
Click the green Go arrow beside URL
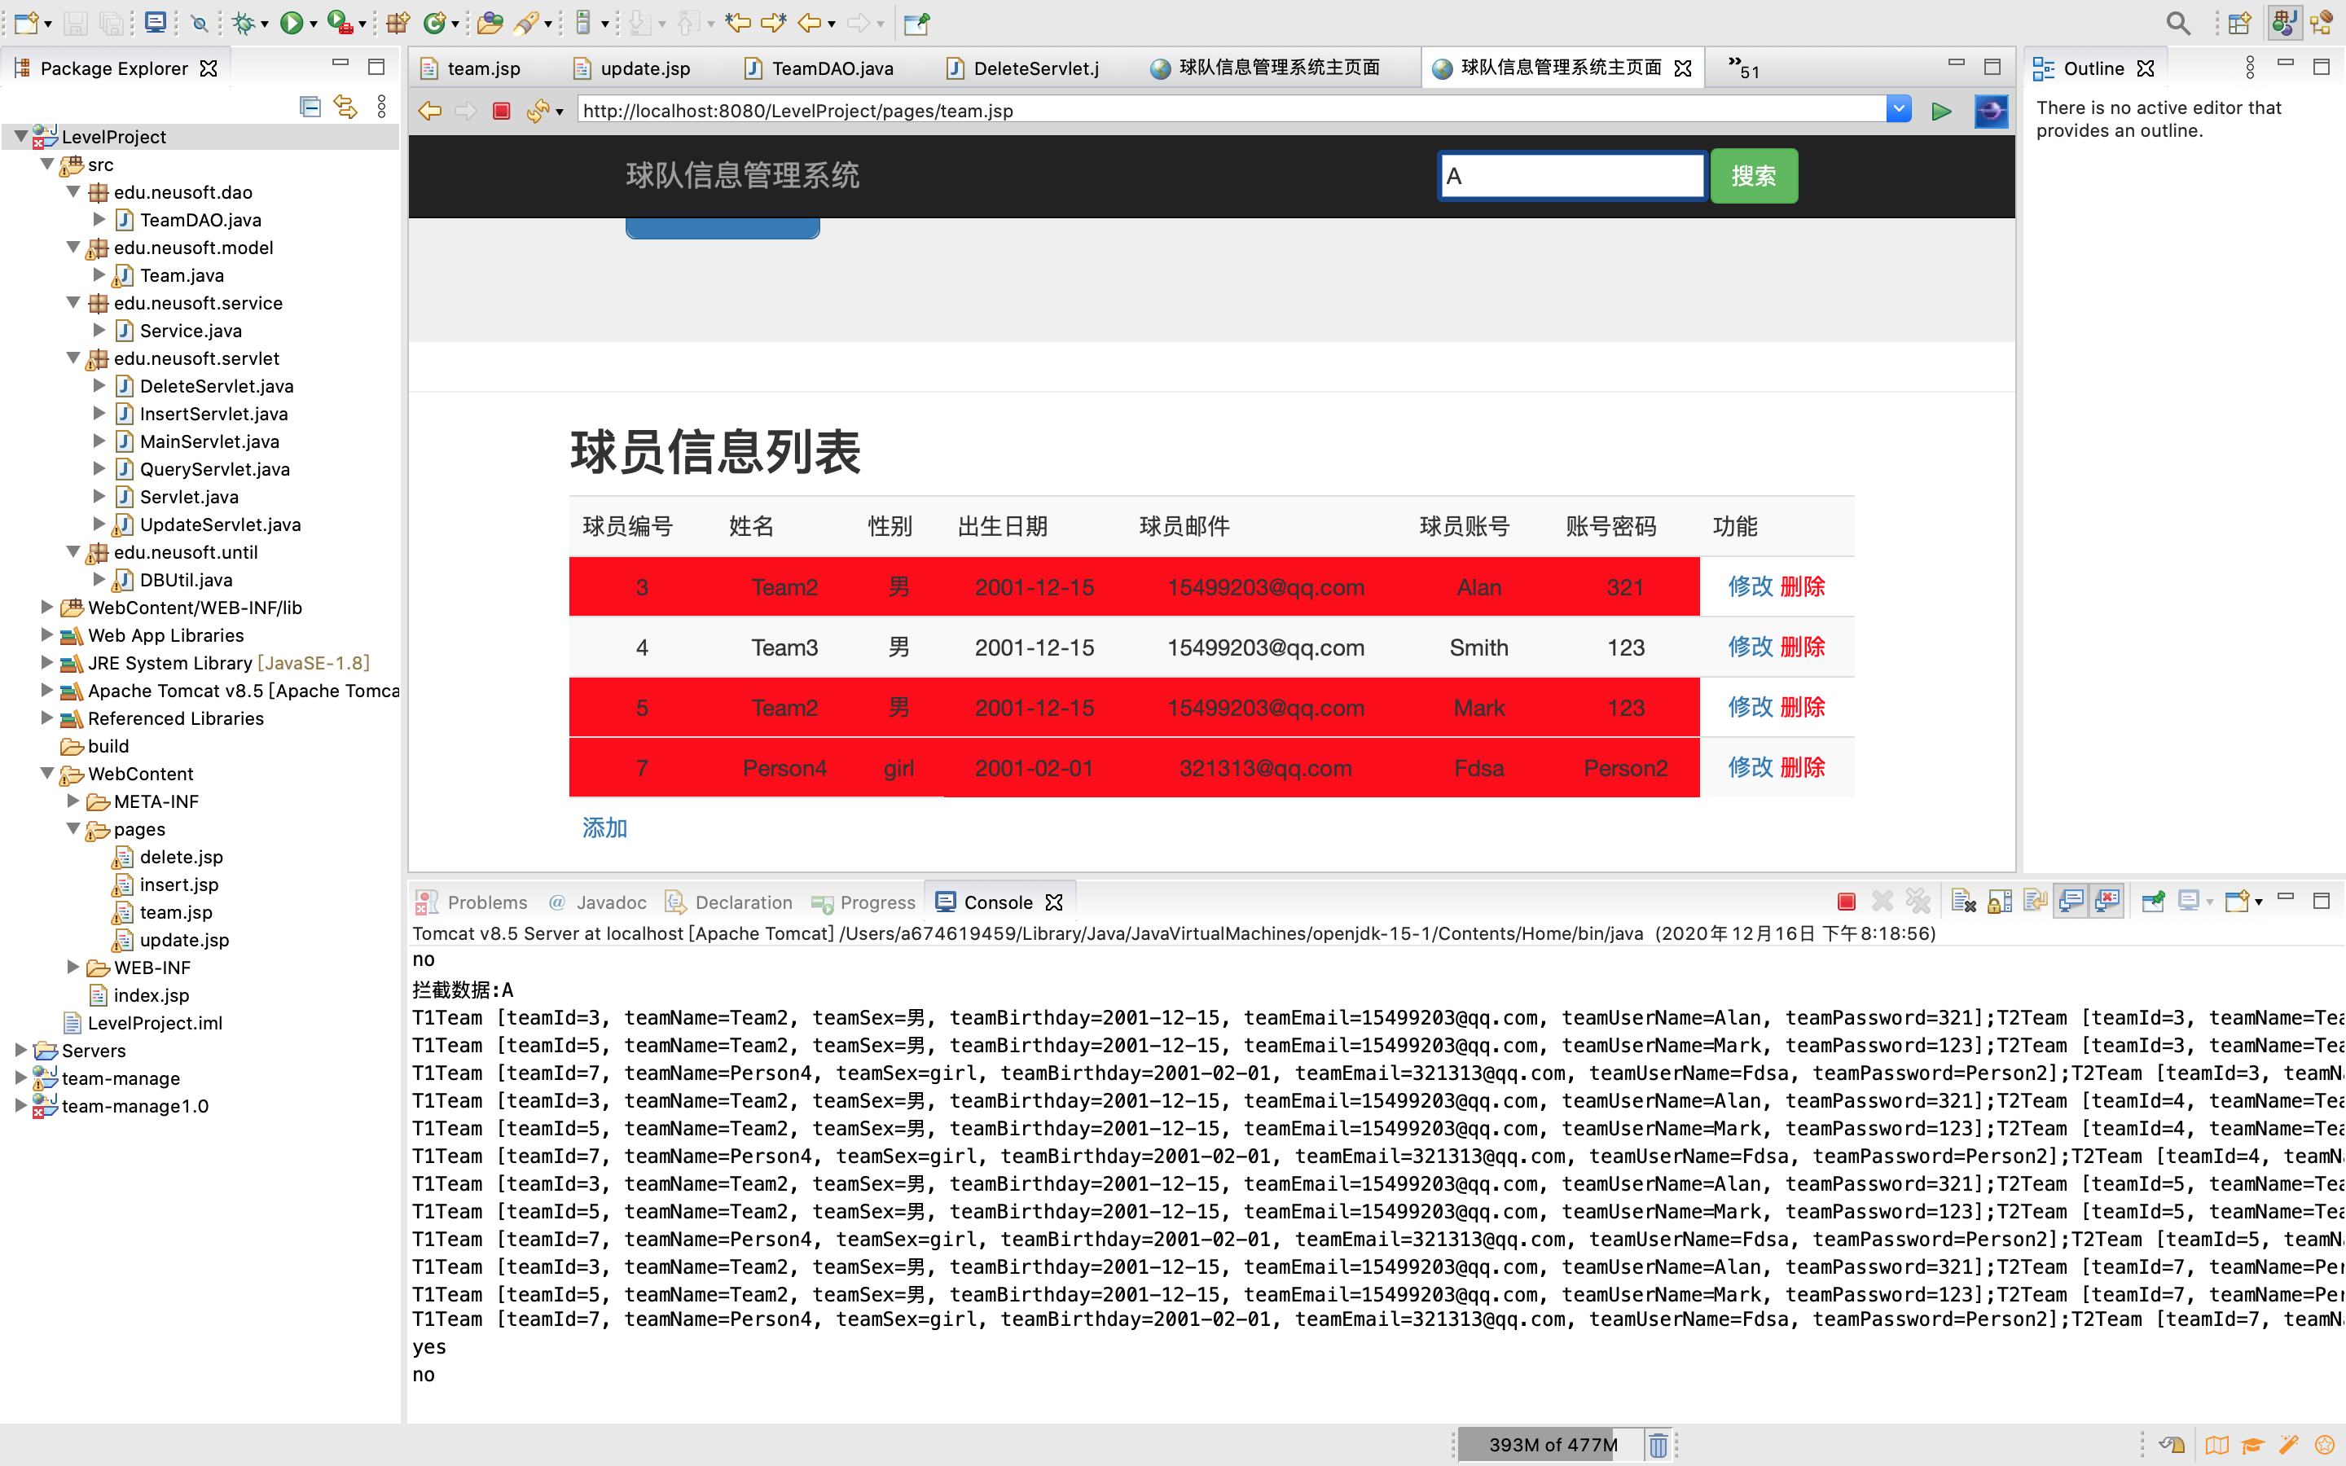point(1941,111)
